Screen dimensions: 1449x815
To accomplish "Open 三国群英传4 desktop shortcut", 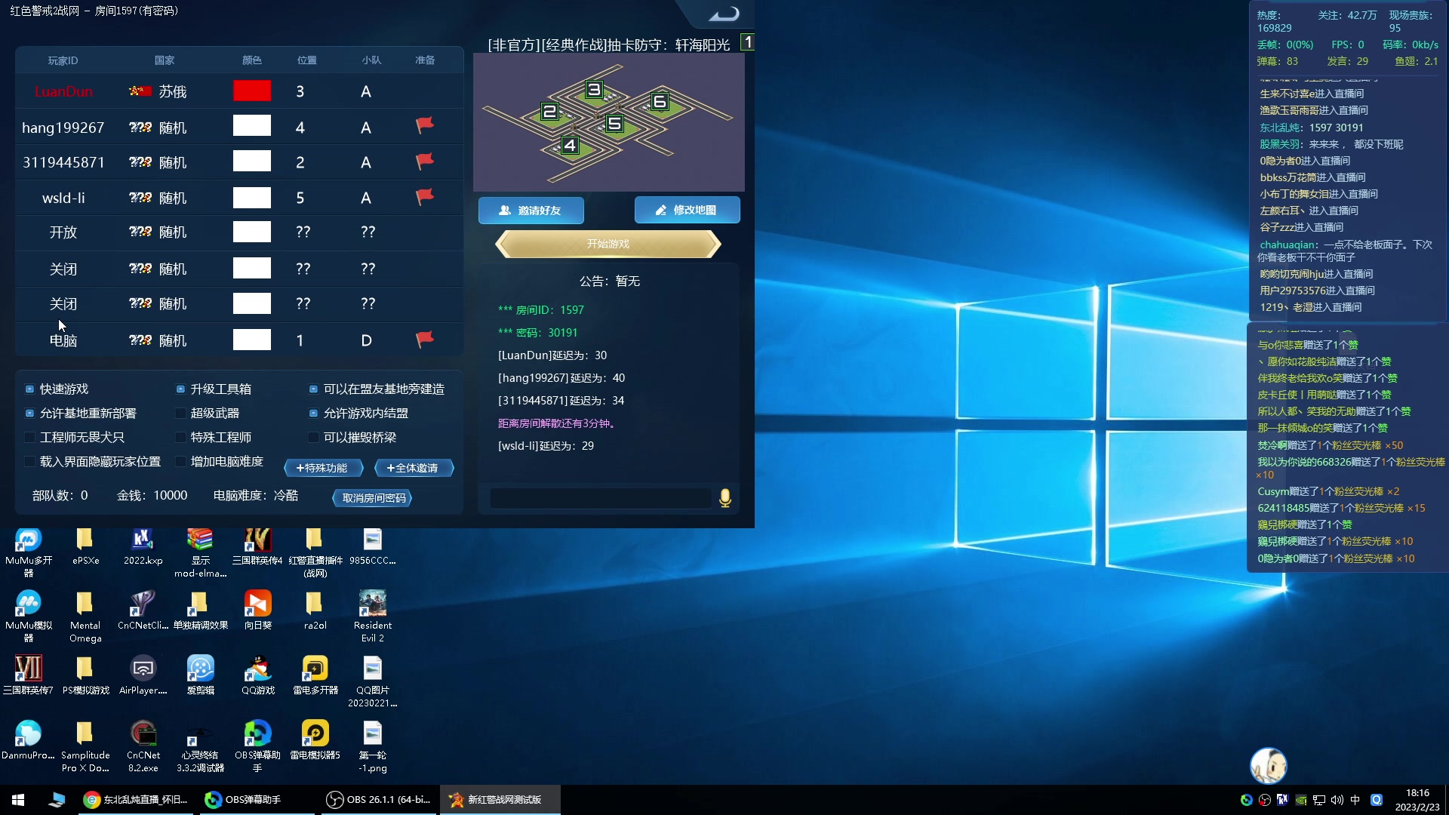I will coord(257,547).
